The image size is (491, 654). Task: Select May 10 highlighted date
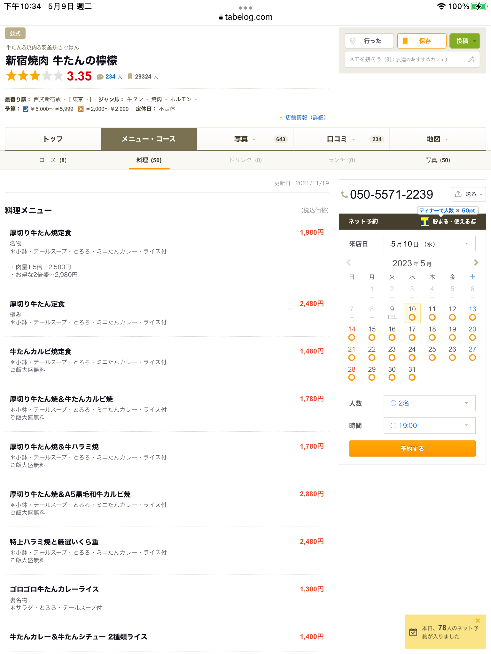[x=412, y=313]
